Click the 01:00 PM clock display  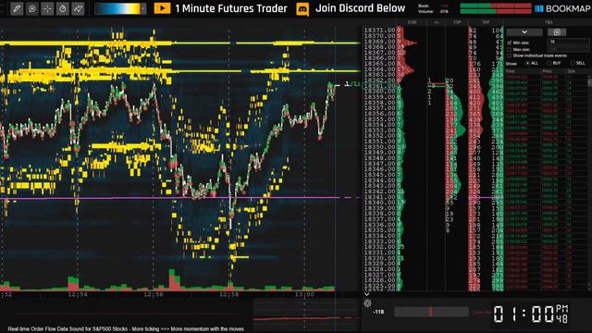coord(530,314)
